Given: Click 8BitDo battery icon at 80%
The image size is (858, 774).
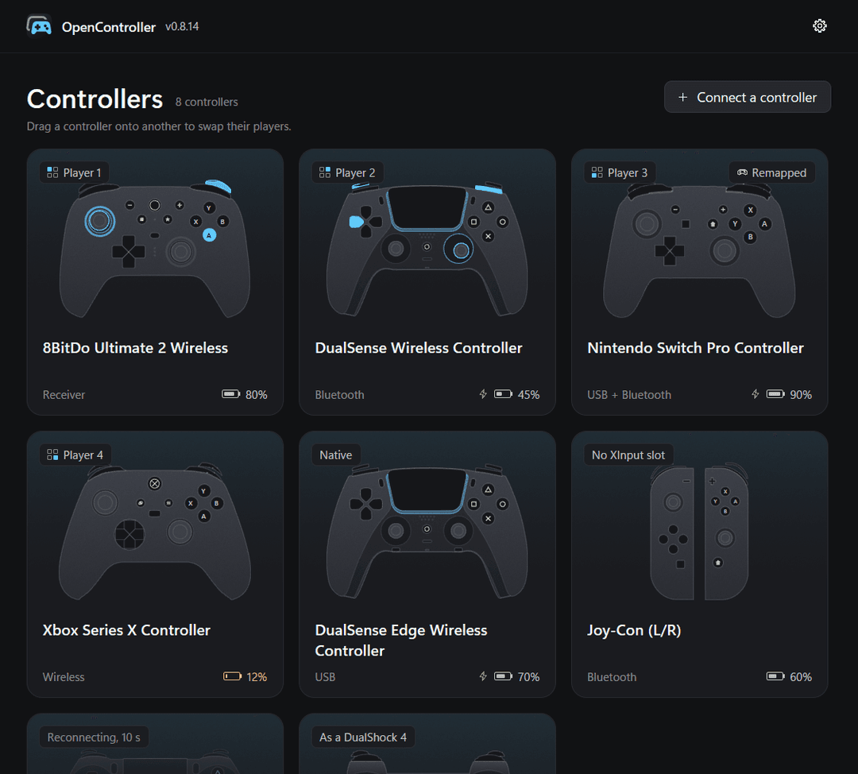Looking at the screenshot, I should [230, 394].
